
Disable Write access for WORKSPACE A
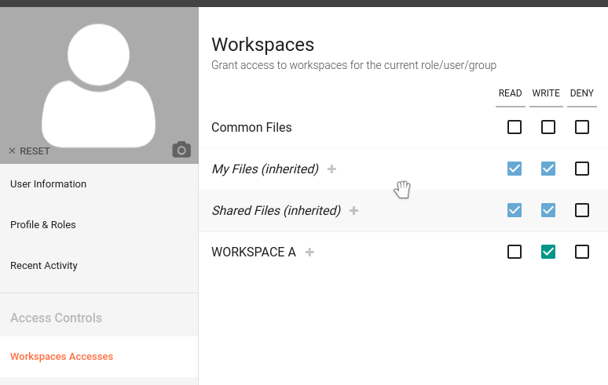(548, 252)
